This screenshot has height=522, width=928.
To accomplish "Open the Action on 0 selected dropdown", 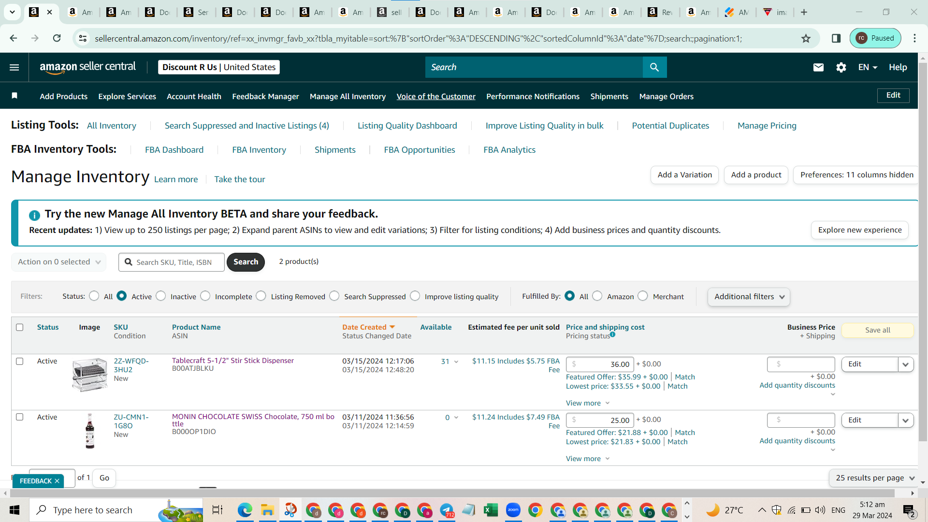I will coord(59,262).
